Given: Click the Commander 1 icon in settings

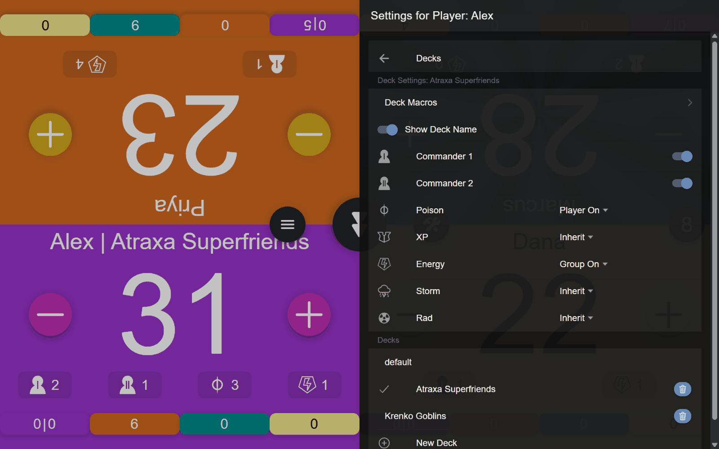Looking at the screenshot, I should (384, 156).
